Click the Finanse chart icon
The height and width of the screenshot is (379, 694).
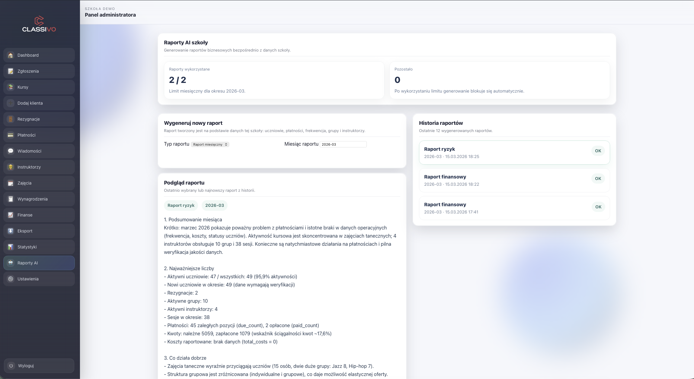[11, 215]
